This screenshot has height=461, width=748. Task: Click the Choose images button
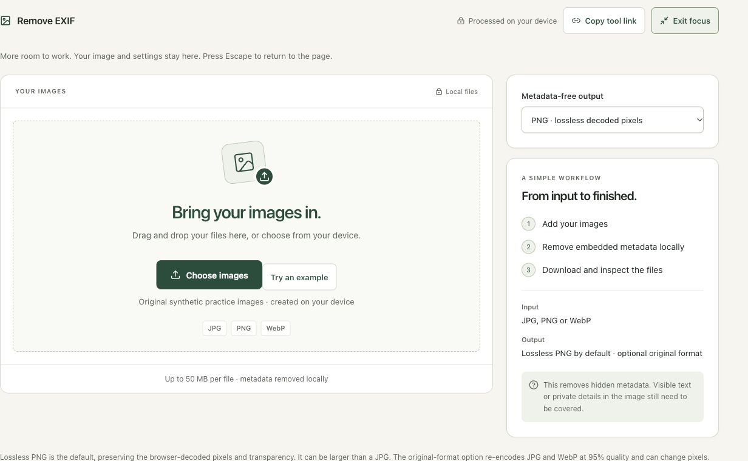click(209, 275)
